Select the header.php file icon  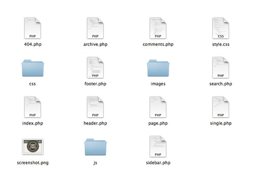tap(95, 107)
